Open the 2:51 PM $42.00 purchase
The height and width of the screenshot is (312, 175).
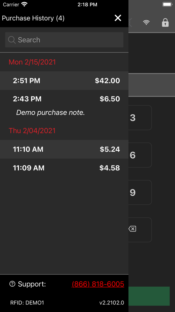64,80
